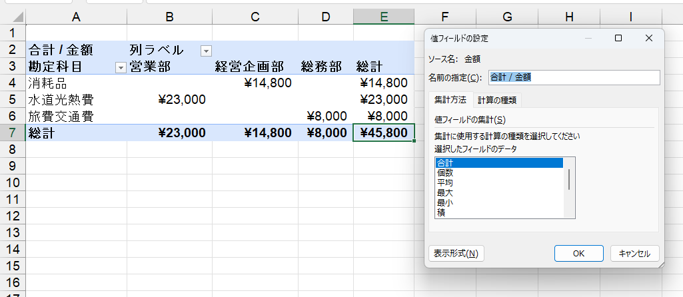
Task: Switch to the 計算の種類 tab
Action: pyautogui.click(x=497, y=100)
